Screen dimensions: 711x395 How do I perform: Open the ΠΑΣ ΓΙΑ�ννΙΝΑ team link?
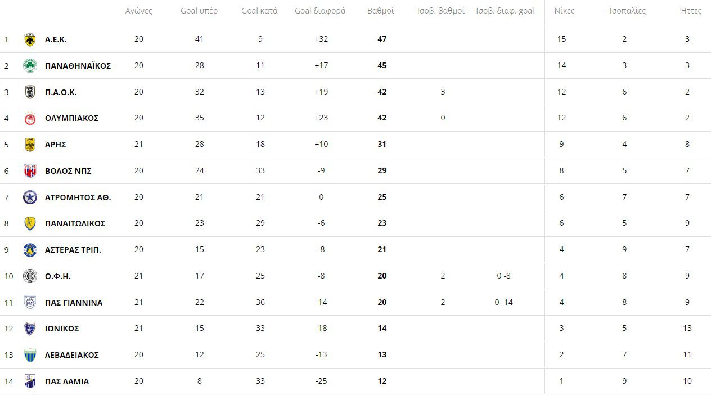coord(74,303)
